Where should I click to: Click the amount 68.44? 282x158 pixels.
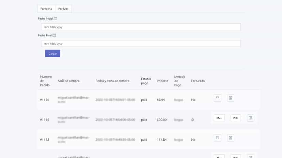click(x=161, y=100)
